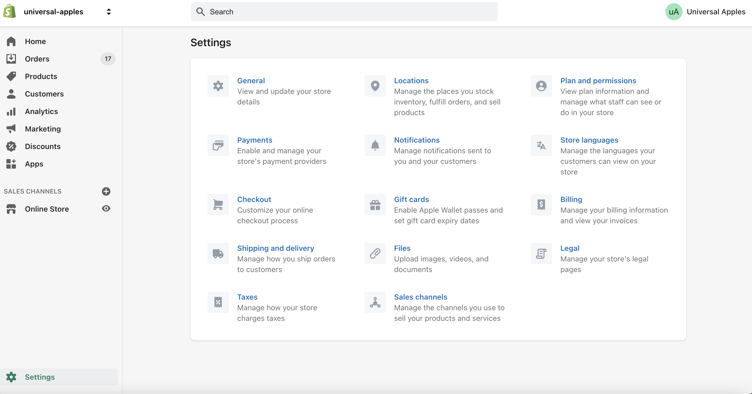
Task: Click the Settings gear icon in sidebar
Action: pos(11,377)
